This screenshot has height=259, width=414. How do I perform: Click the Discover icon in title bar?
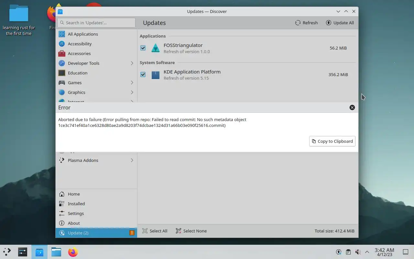pos(60,11)
